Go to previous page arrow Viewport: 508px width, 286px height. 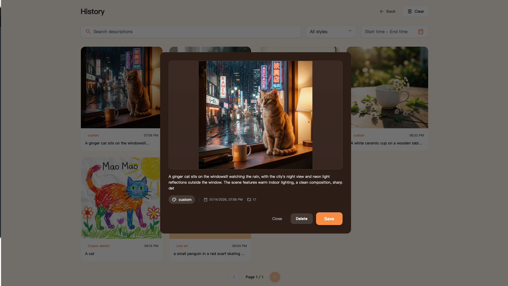pos(234,277)
